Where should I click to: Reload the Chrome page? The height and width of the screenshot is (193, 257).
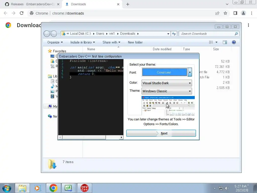click(x=22, y=13)
